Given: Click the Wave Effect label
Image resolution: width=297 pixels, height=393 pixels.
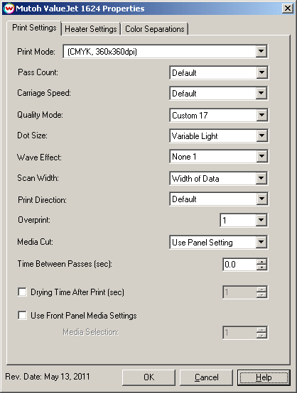Looking at the screenshot, I should click(39, 157).
